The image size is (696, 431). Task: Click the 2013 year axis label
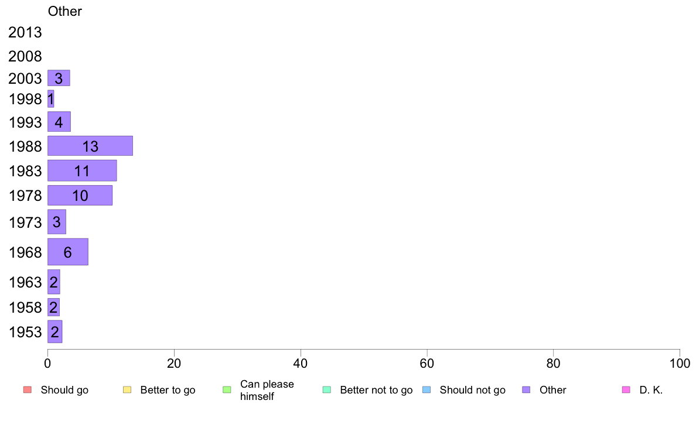(x=25, y=32)
